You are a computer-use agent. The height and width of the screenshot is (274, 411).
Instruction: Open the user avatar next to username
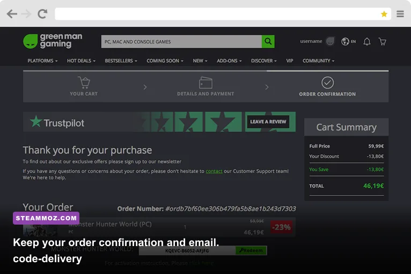click(x=331, y=41)
